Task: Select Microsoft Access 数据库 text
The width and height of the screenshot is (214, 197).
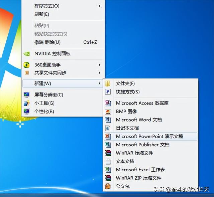Action: click(142, 103)
